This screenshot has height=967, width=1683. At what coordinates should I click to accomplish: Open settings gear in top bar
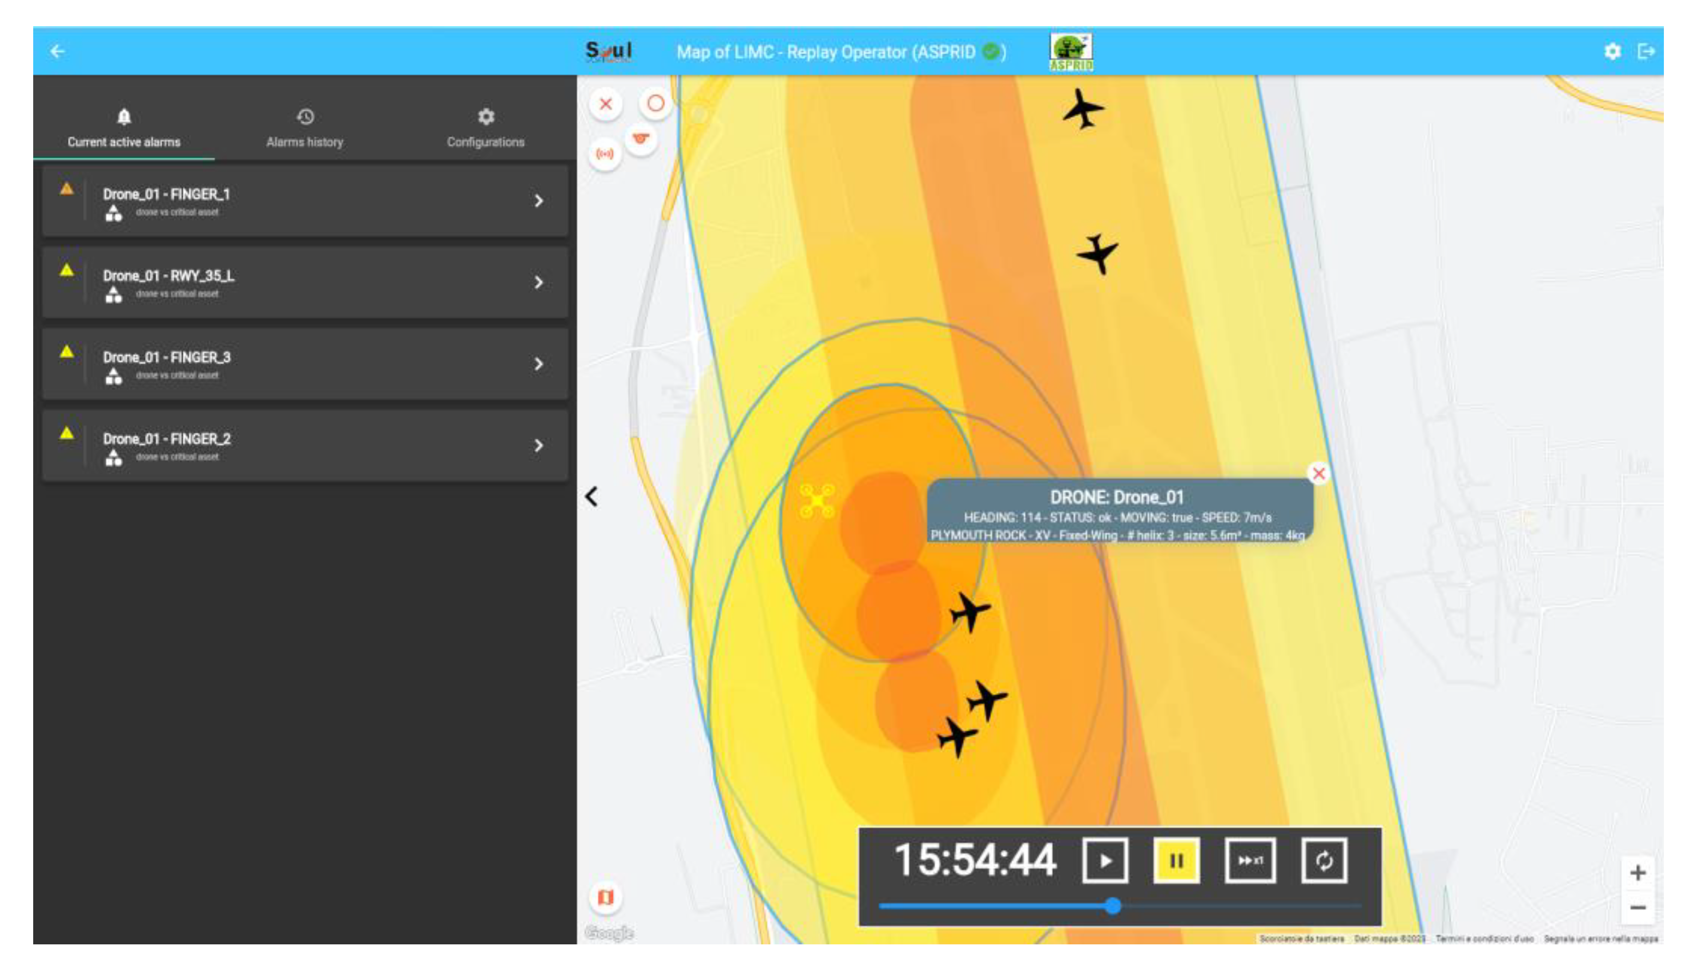tap(1612, 51)
